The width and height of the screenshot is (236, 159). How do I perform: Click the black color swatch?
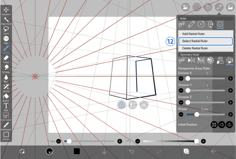coord(77,151)
